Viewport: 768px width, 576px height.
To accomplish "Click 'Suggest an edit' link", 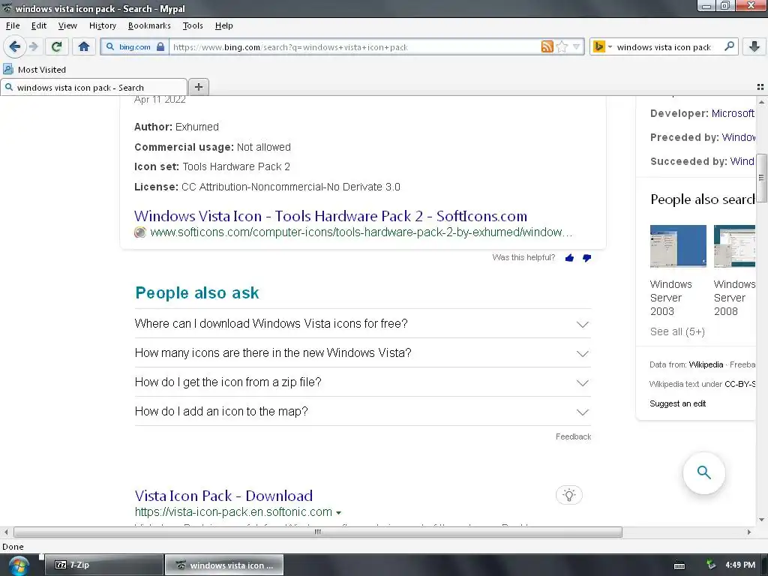I will [x=677, y=403].
